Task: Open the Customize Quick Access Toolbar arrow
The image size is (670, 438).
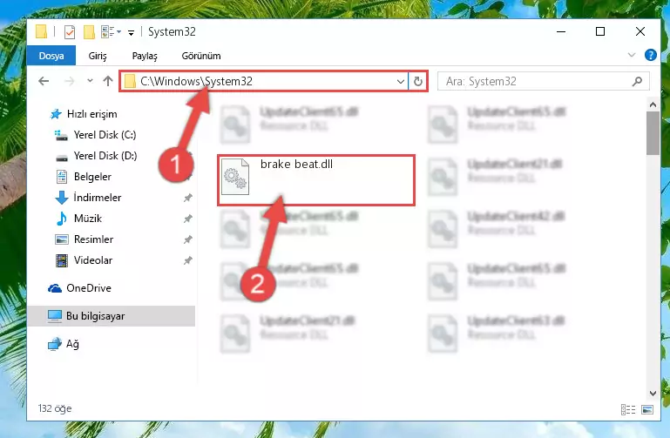Action: pos(131,32)
